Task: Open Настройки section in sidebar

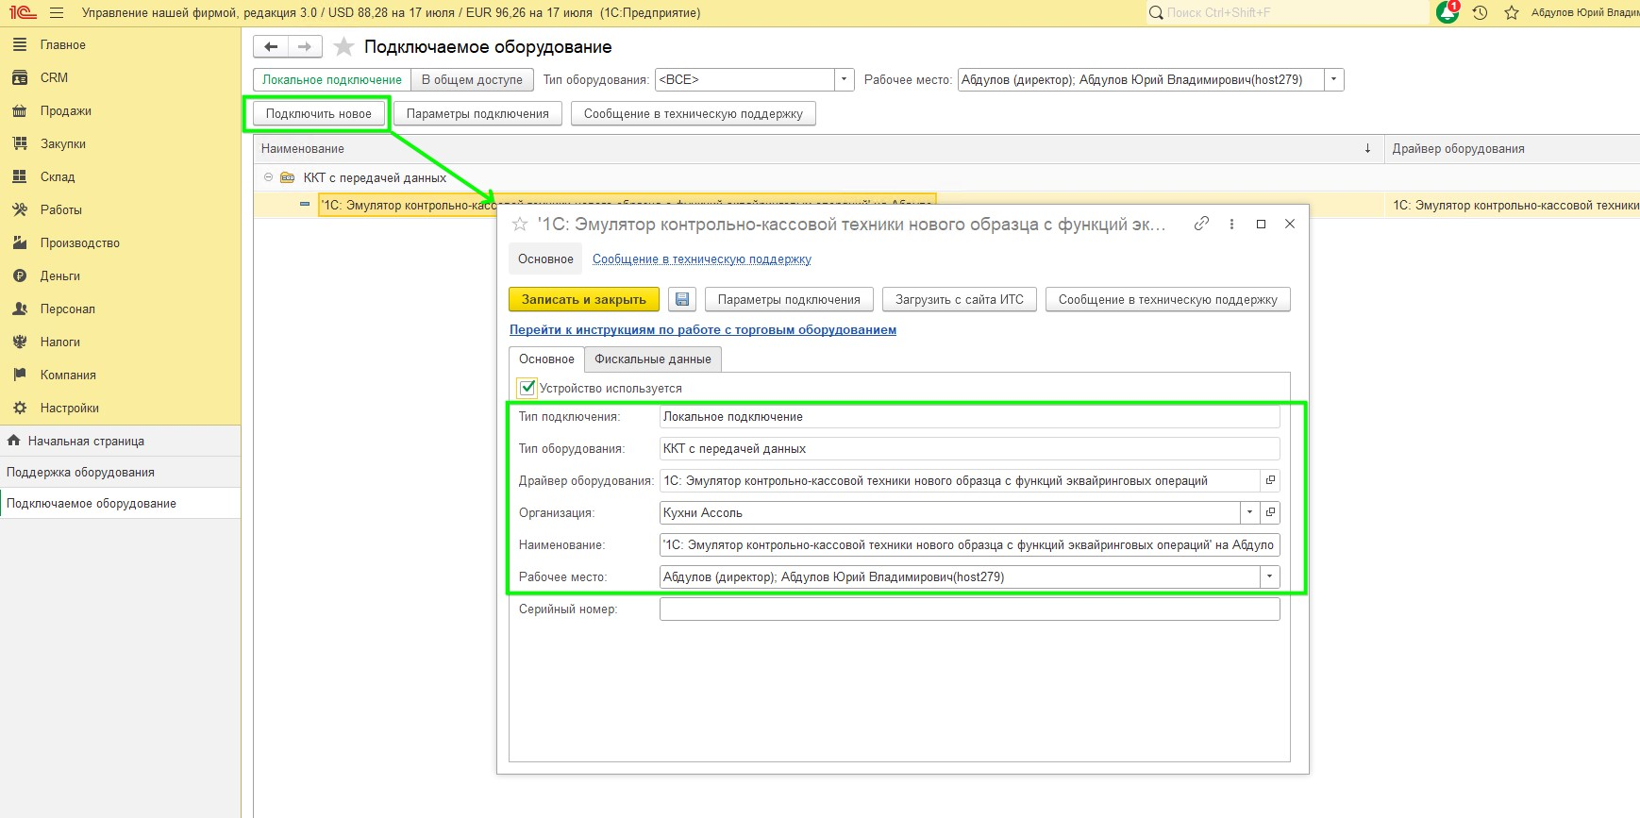Action: (x=69, y=408)
